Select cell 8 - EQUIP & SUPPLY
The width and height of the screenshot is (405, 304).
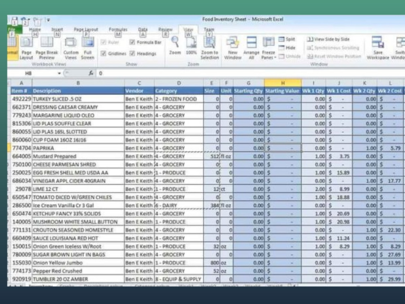(x=179, y=279)
